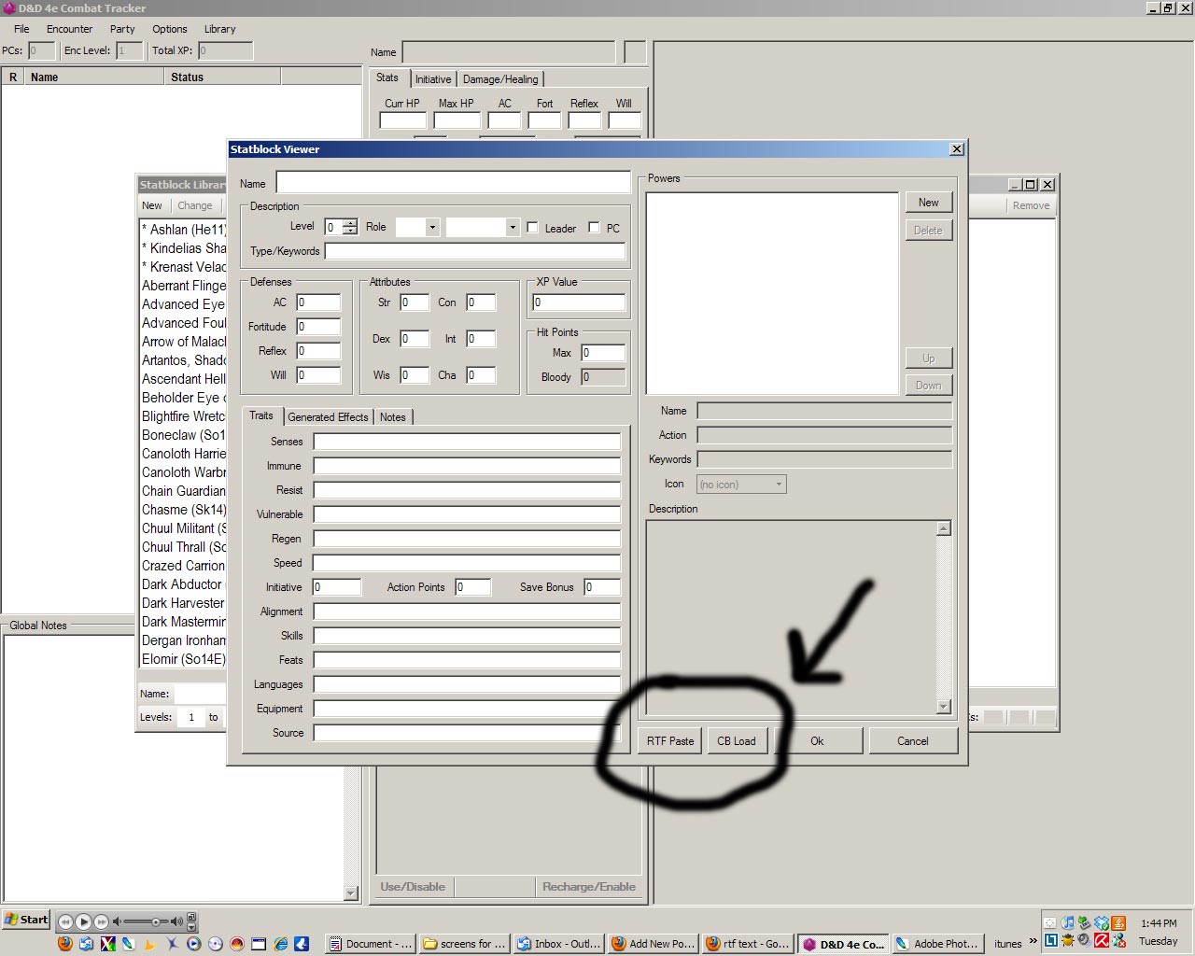Skip to next track in taskbar player
Screen dimensions: 1195x956
[x=101, y=921]
